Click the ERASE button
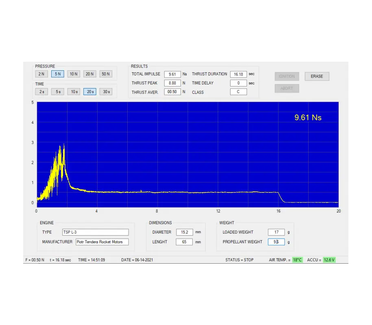 [x=317, y=76]
